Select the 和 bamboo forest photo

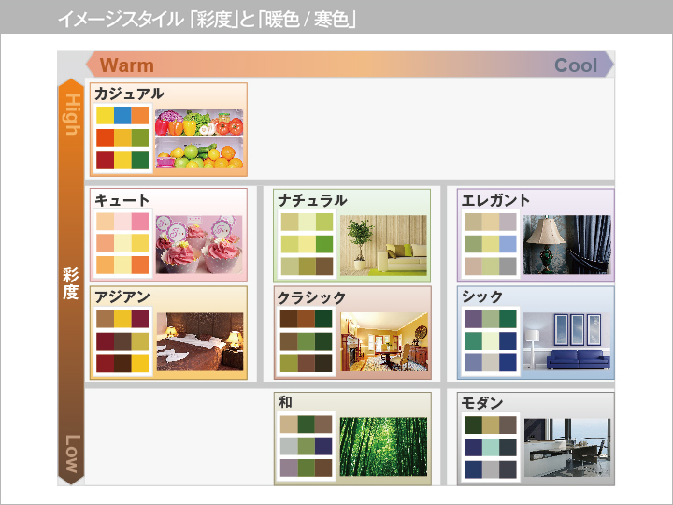click(x=383, y=447)
